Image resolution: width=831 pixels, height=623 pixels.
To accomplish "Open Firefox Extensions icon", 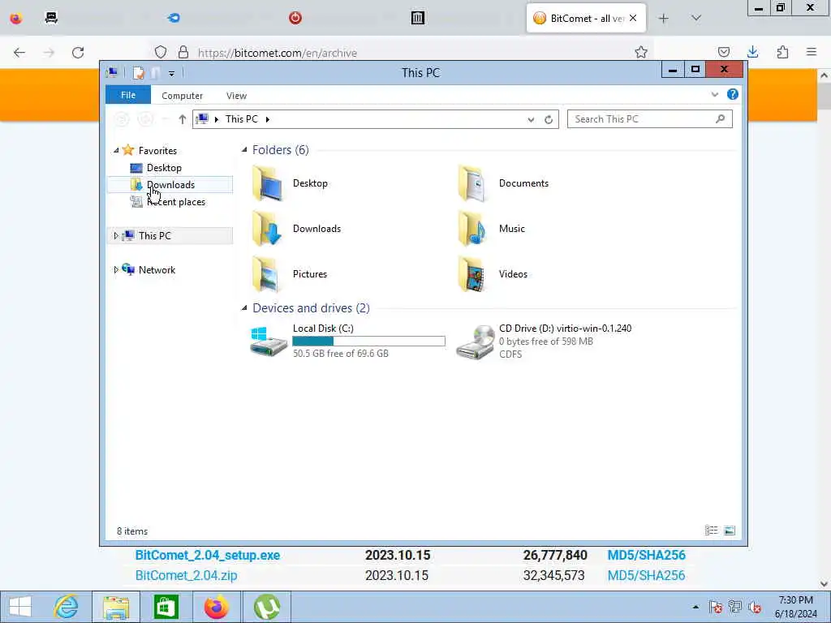I will (x=782, y=52).
